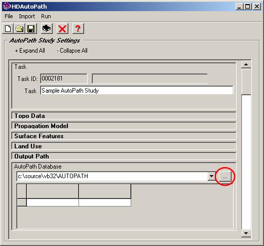Open a study with the folder icon
Screen dimensions: 264x246
(19, 28)
